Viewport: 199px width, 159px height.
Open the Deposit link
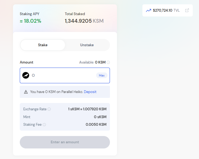tap(90, 92)
